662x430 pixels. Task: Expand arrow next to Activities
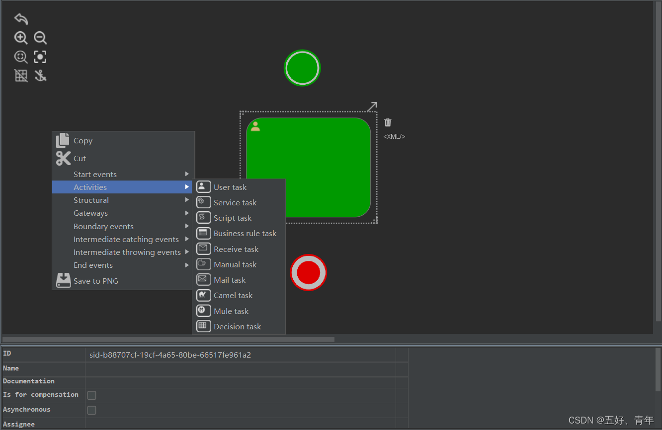tap(187, 187)
